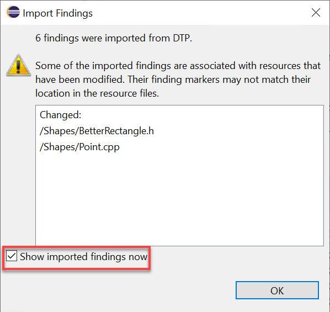Close the Import Findings dialog
Image resolution: width=330 pixels, height=312 pixels.
(316, 13)
